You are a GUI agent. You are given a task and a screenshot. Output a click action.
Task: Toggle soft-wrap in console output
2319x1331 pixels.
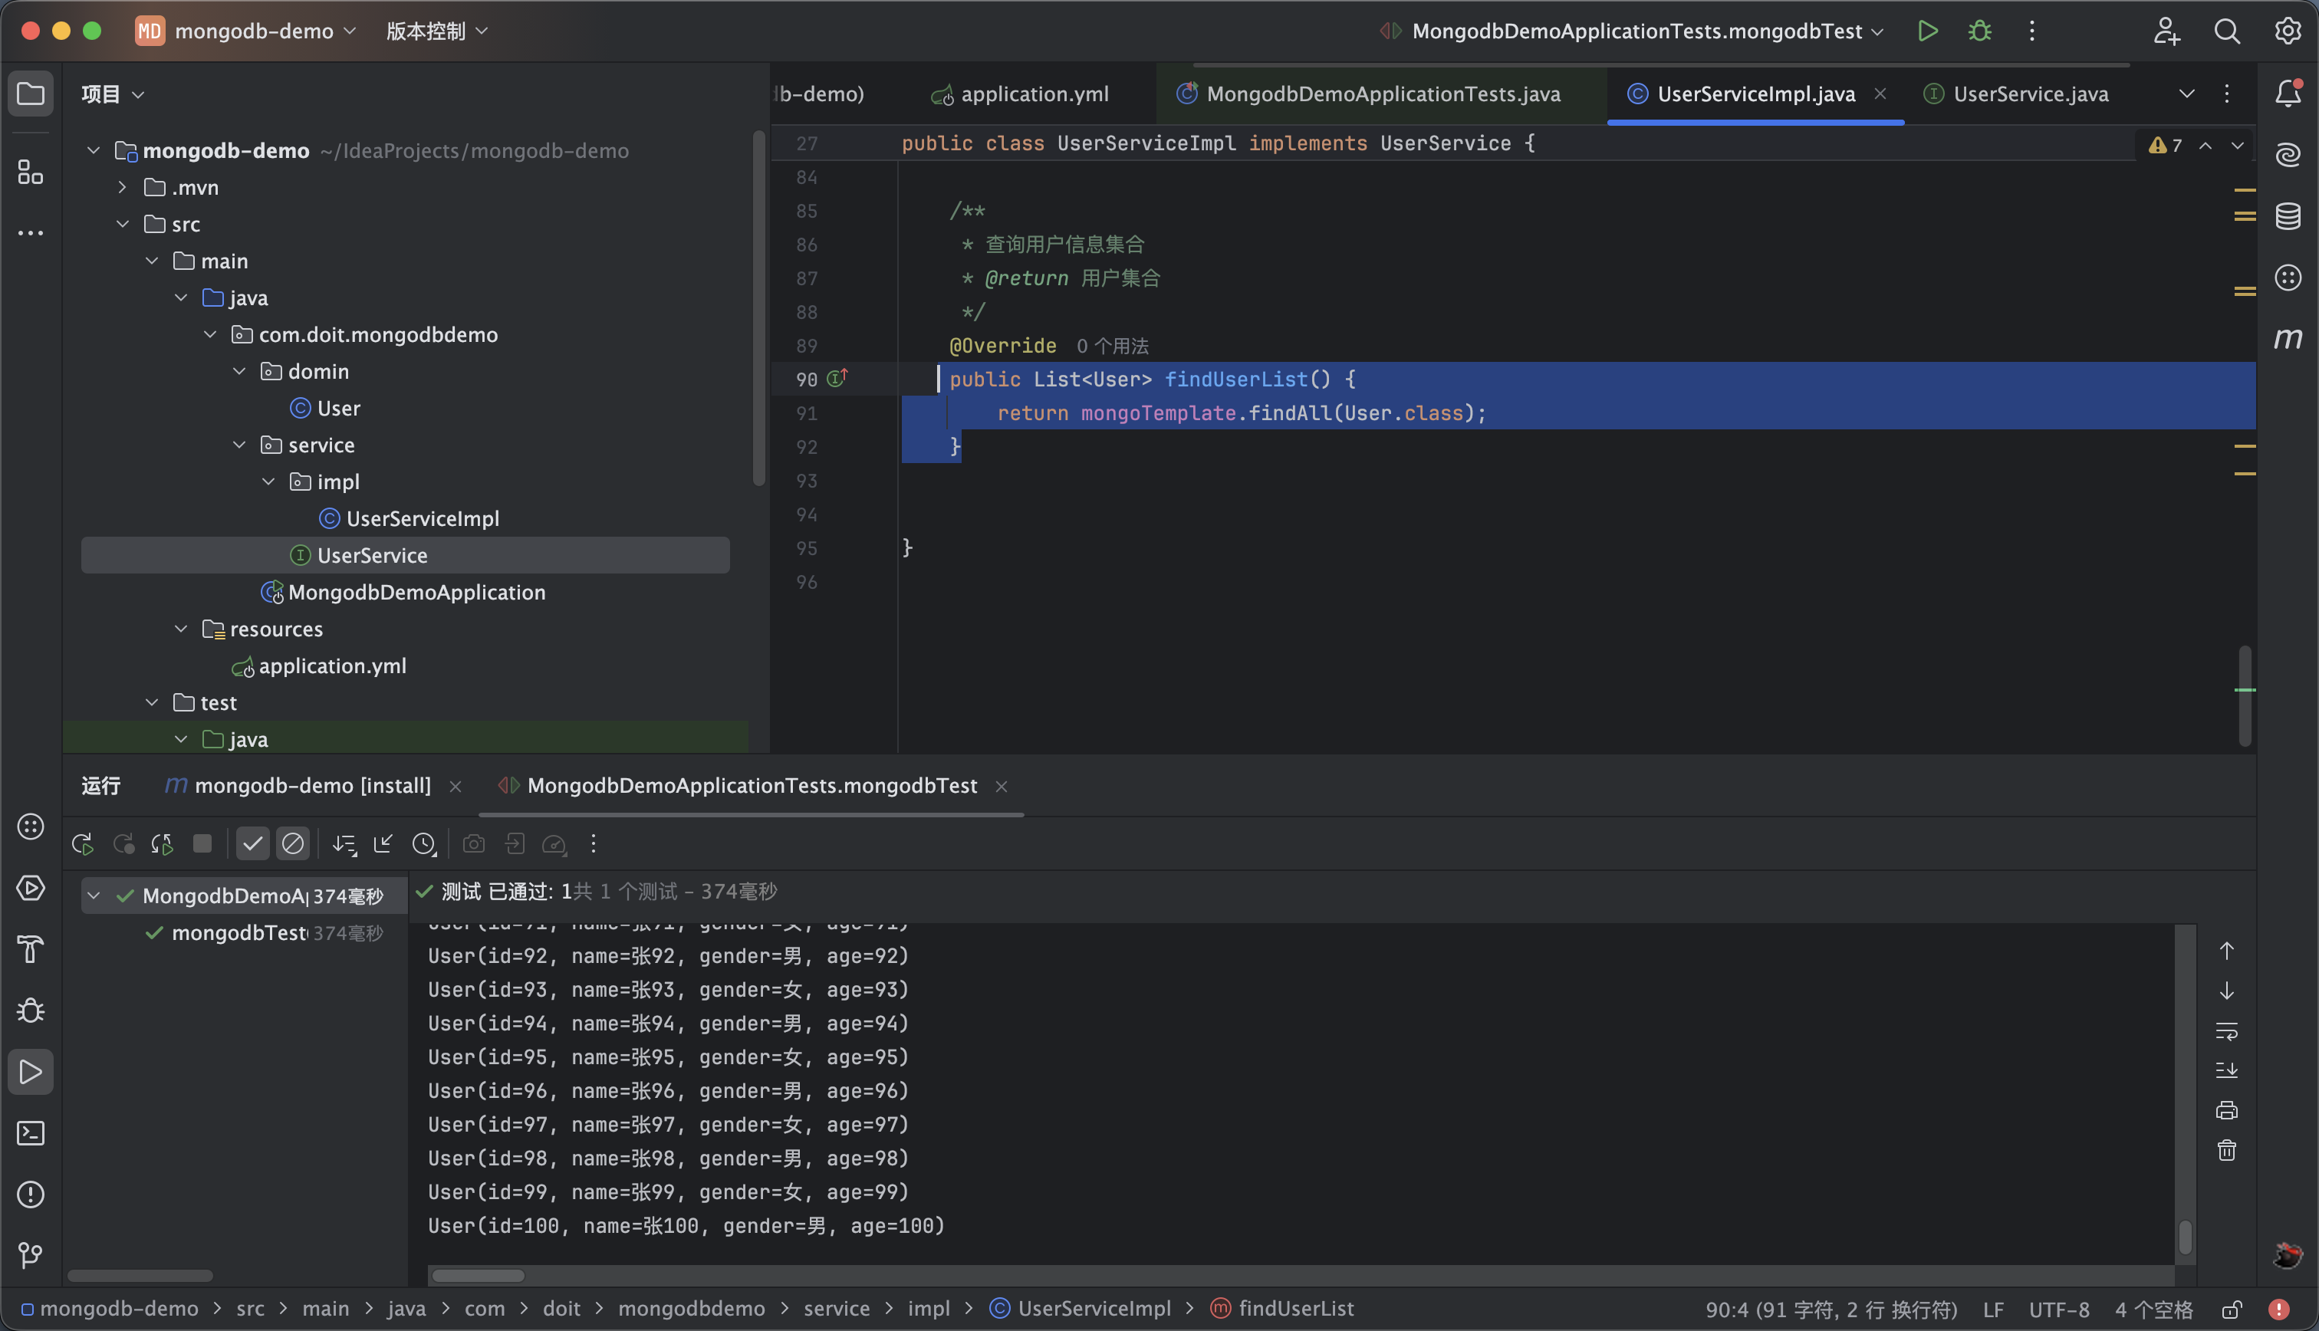tap(2225, 1031)
